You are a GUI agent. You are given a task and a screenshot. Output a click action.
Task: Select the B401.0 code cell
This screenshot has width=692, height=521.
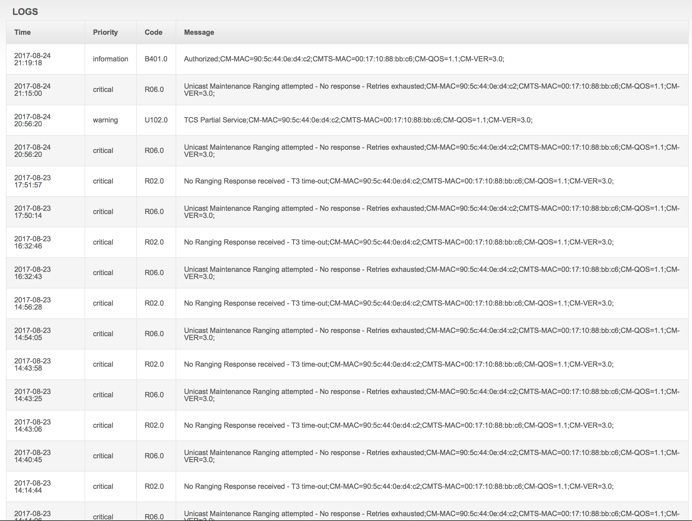156,59
